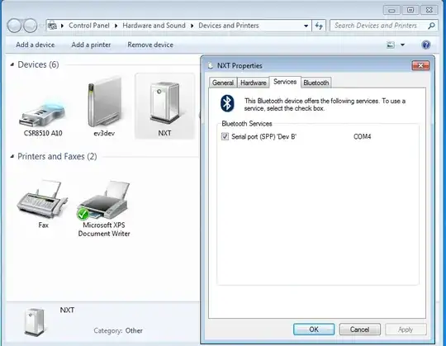Switch to the Hardware tab
The height and width of the screenshot is (346, 446).
(x=254, y=83)
